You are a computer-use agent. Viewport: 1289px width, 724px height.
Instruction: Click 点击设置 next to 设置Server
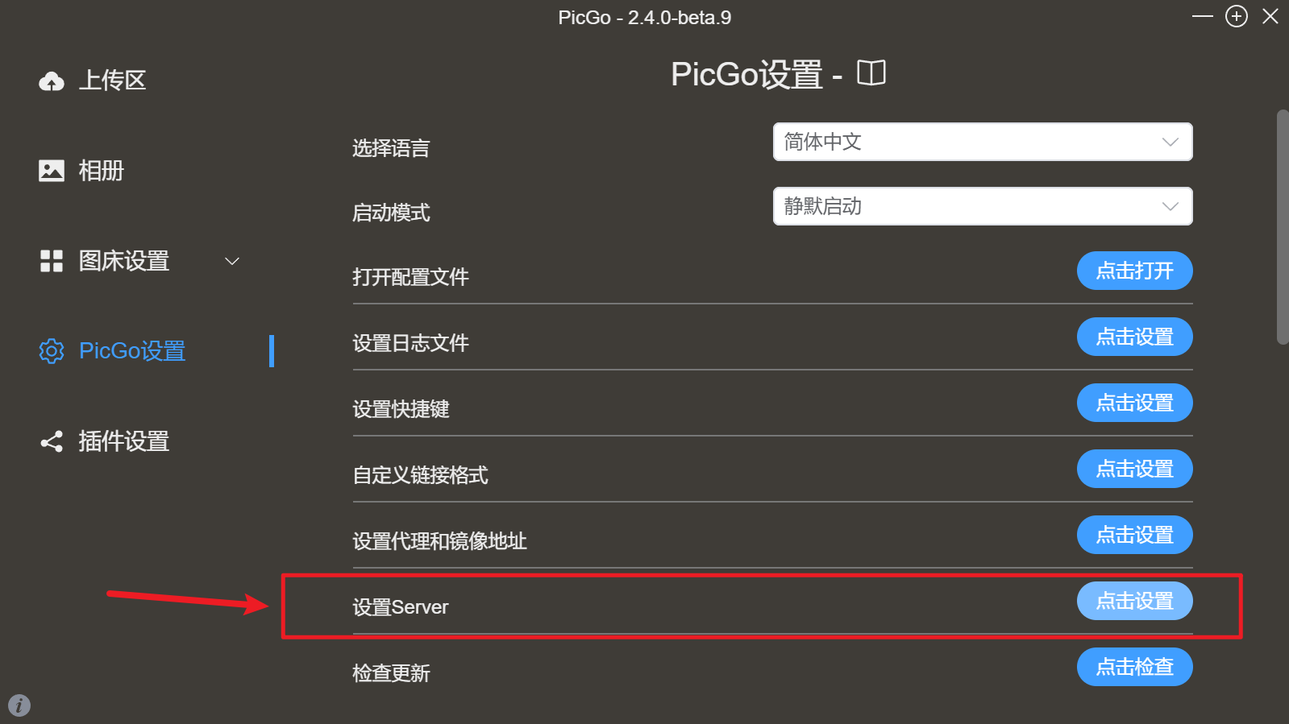pyautogui.click(x=1133, y=601)
